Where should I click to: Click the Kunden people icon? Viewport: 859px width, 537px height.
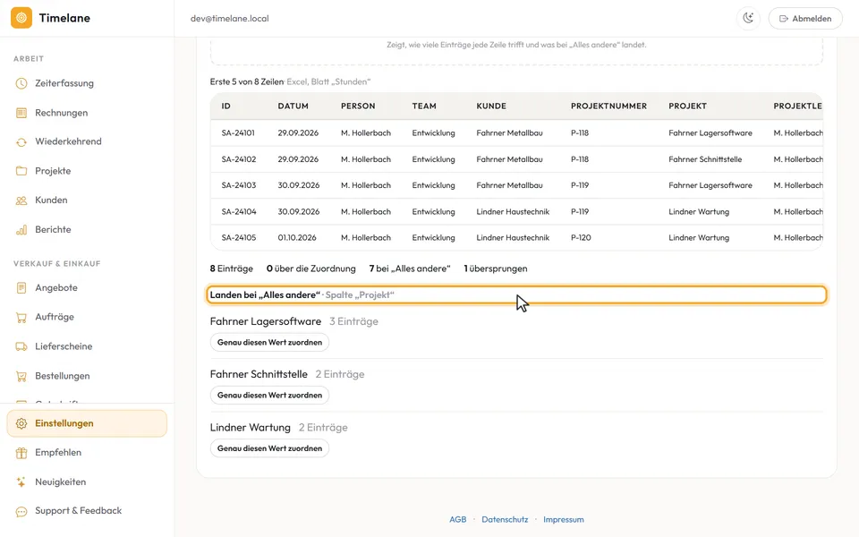[x=21, y=200]
